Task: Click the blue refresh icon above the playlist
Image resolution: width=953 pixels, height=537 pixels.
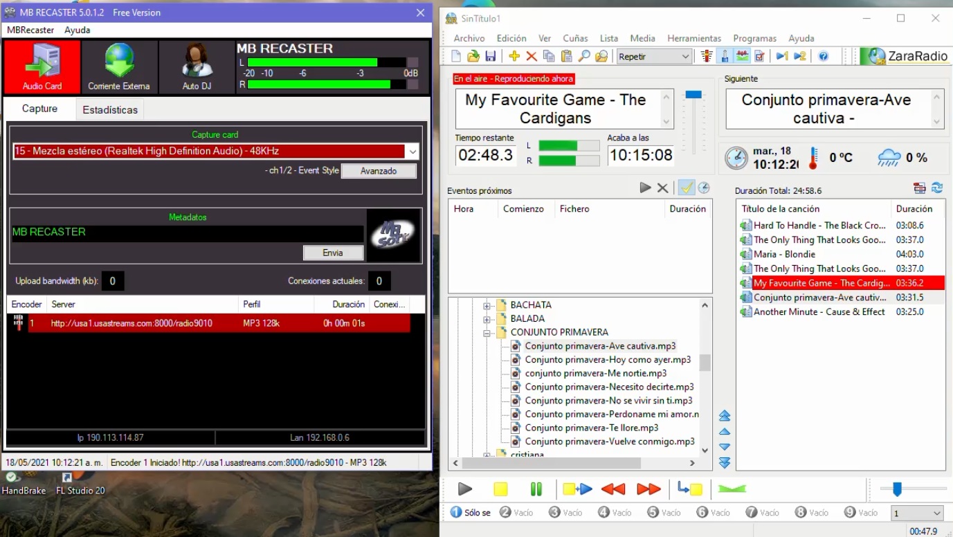Action: pos(937,188)
